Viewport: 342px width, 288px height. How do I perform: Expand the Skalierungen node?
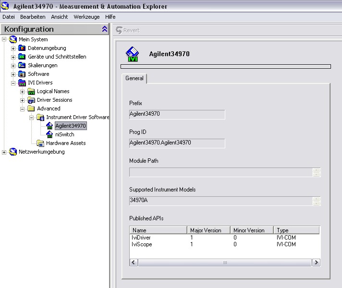point(13,66)
